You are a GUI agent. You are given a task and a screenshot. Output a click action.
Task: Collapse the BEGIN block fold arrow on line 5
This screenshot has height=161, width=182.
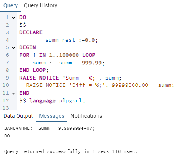click(14, 48)
